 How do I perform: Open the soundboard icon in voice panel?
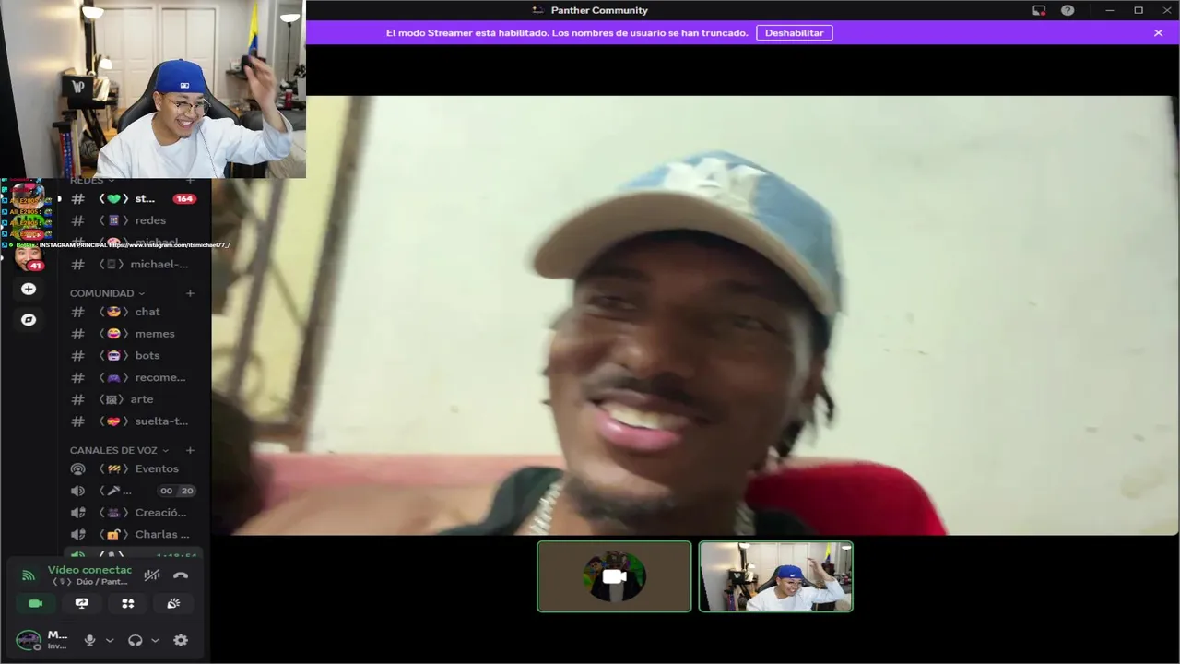(x=173, y=603)
